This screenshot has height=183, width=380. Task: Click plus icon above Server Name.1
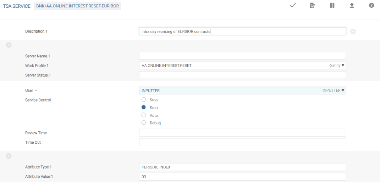9,45
